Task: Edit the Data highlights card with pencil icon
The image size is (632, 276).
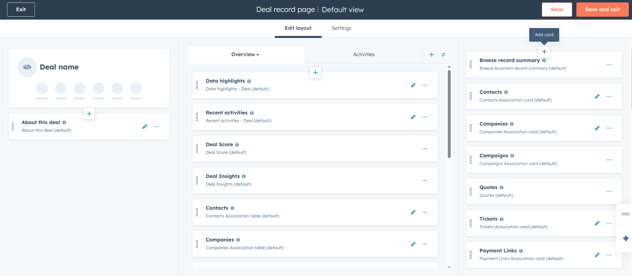Action: [413, 85]
